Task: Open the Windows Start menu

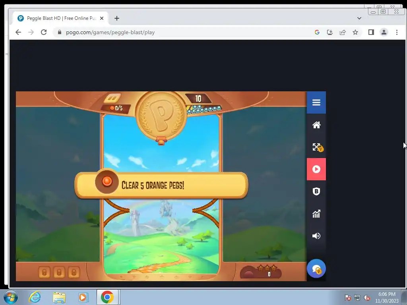Action: coord(10,297)
